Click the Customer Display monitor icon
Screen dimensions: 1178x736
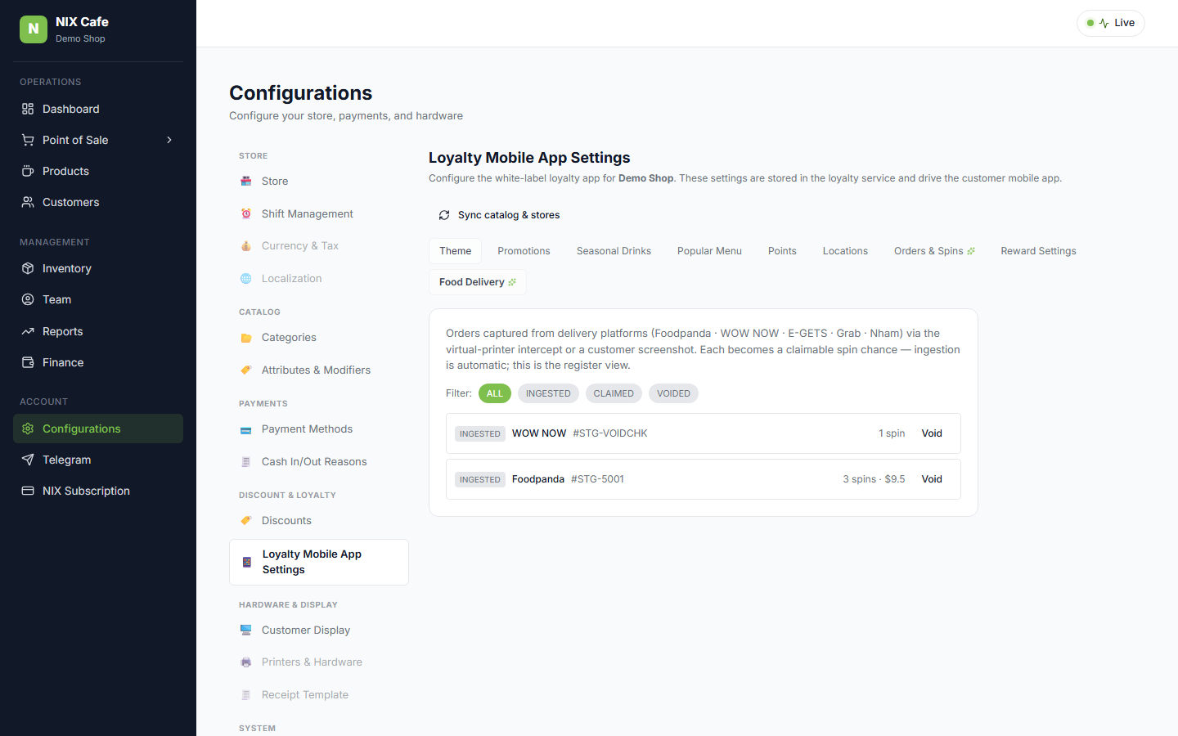pos(246,631)
